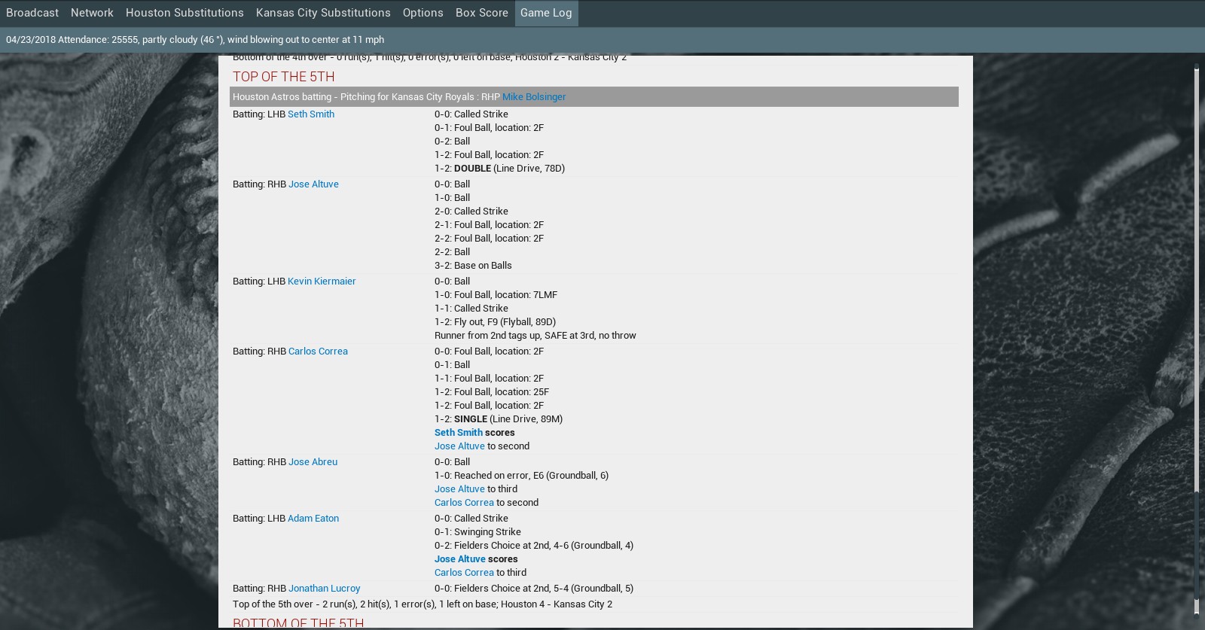Click bold Jose Altuve scores link
This screenshot has width=1205, height=630.
[459, 559]
